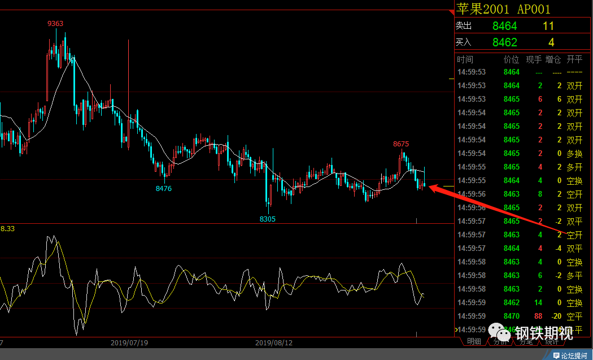The height and width of the screenshot is (360, 593).
Task: Select the 14:59:58 row marked 多平
Action: coord(520,276)
